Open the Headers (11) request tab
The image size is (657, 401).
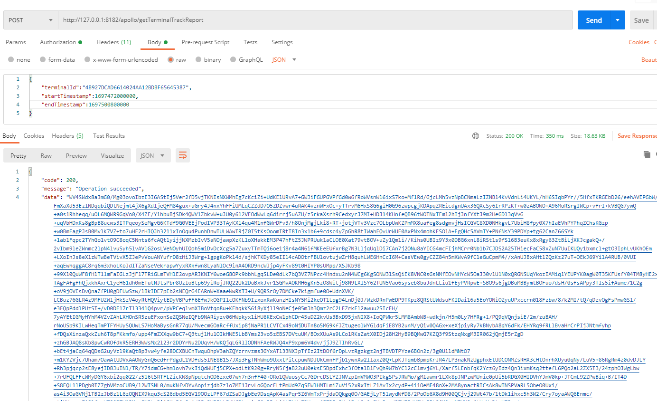(113, 42)
